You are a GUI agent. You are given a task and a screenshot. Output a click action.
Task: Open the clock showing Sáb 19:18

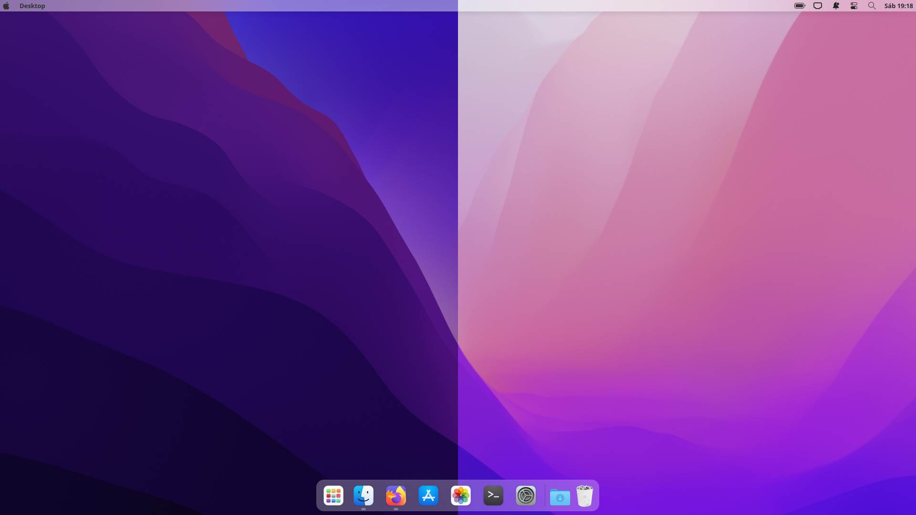tap(898, 6)
